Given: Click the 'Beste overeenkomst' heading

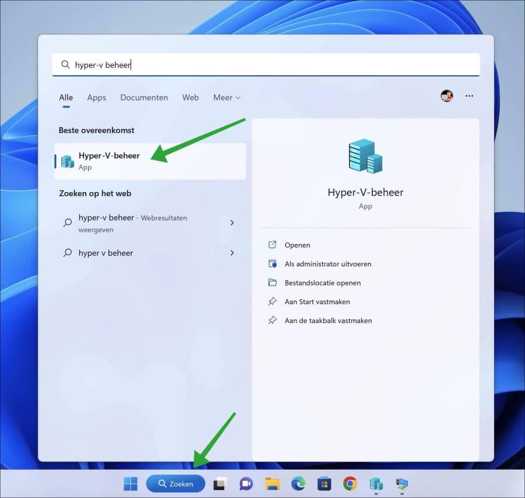Looking at the screenshot, I should click(96, 130).
